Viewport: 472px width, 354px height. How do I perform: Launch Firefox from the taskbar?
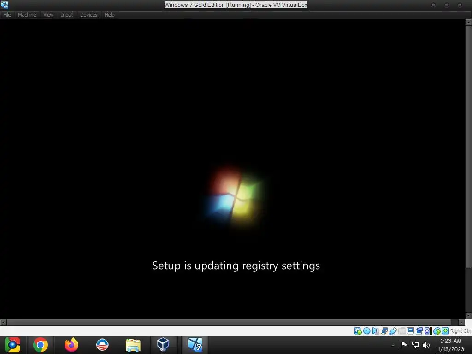(71, 345)
